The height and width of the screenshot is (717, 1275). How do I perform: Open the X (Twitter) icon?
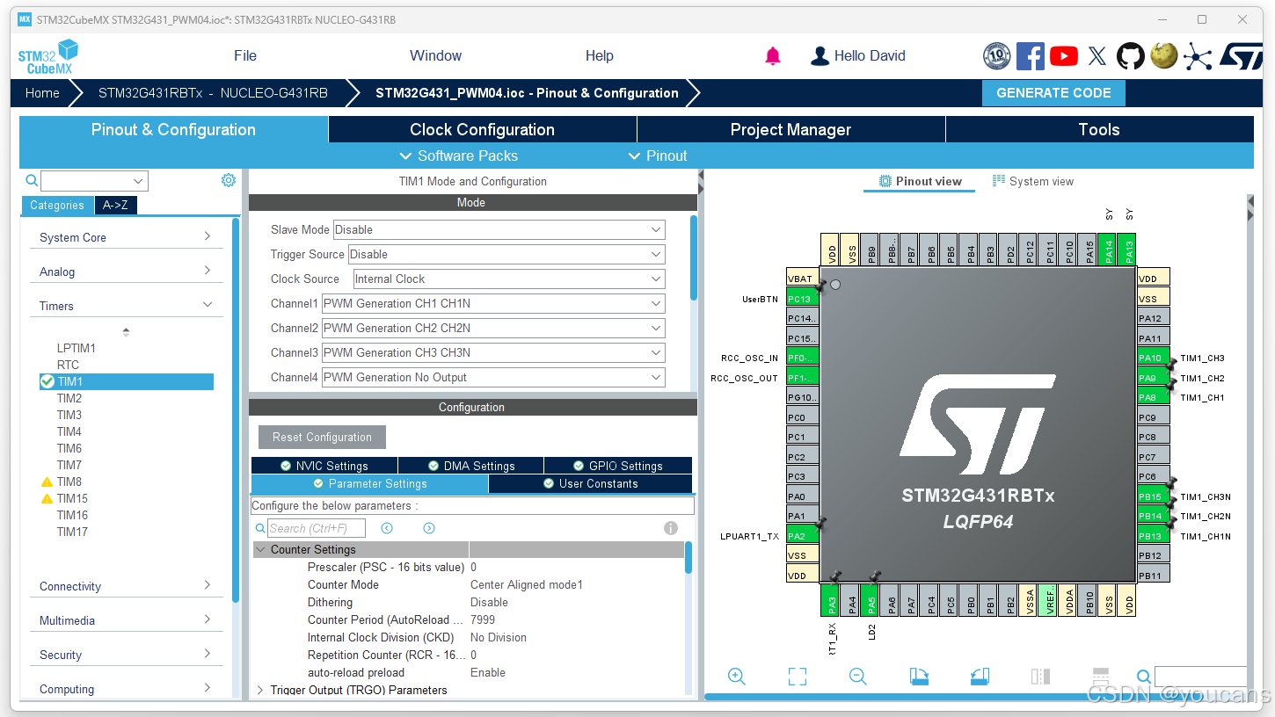point(1097,56)
